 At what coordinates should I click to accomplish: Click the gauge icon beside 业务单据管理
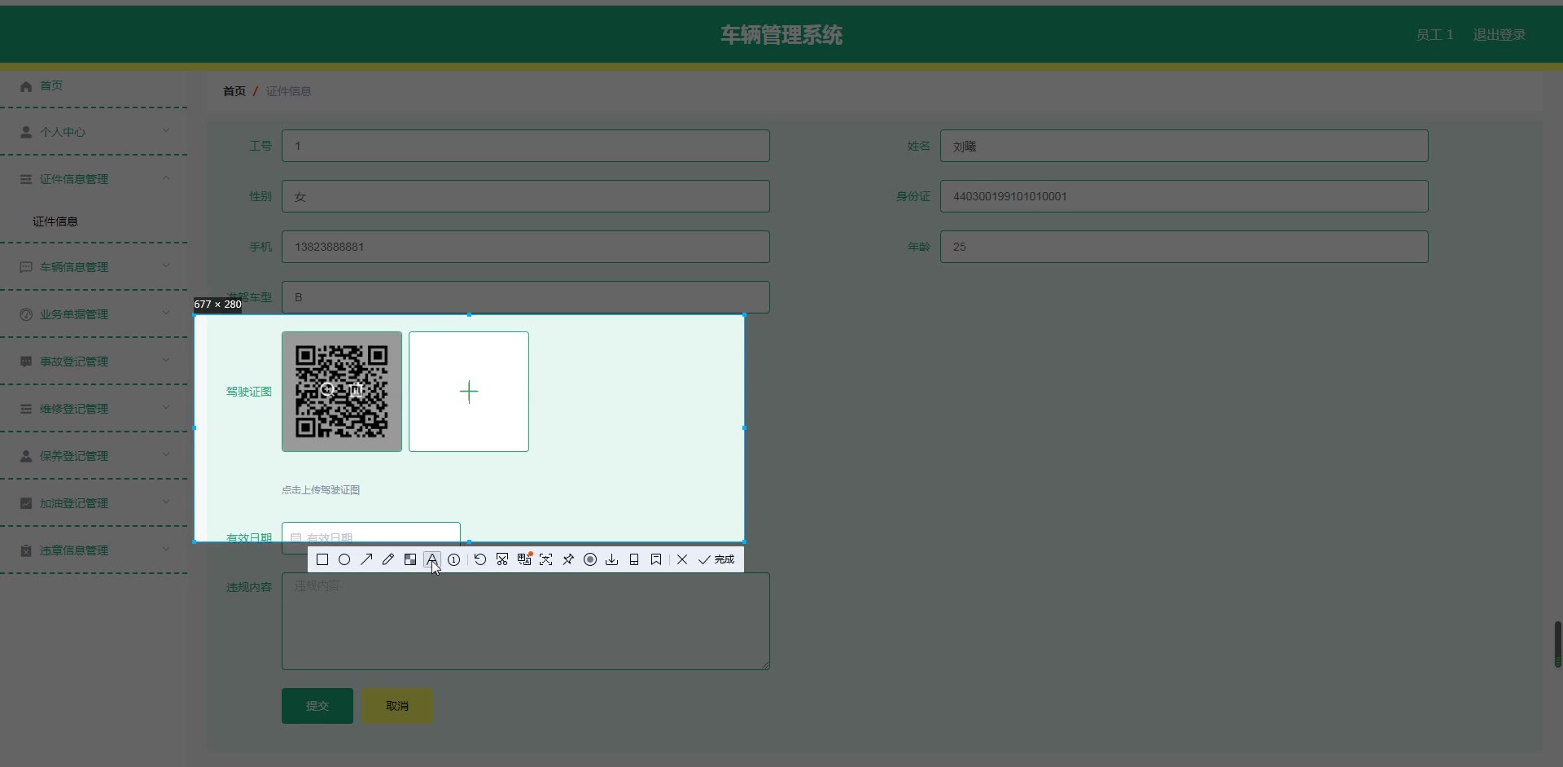26,314
